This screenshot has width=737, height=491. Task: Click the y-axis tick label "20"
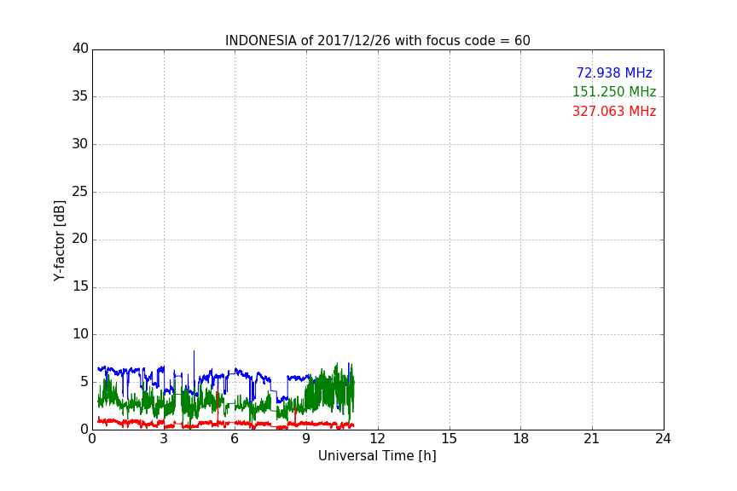(x=80, y=239)
